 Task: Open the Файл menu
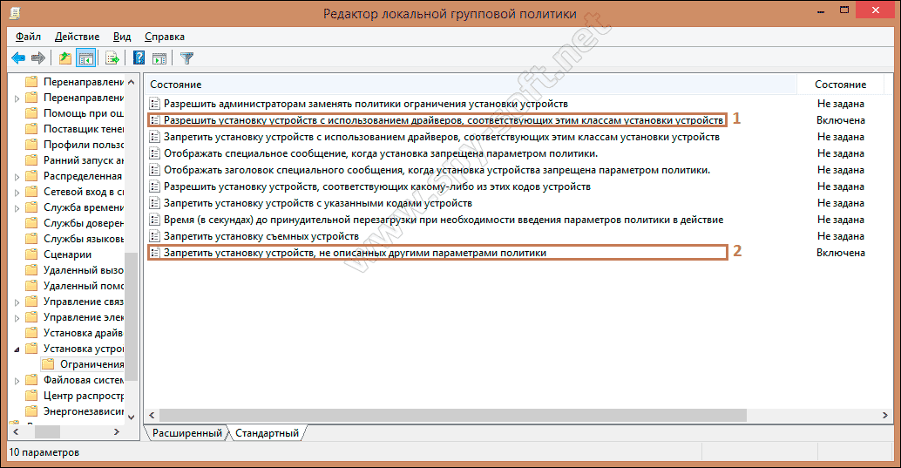click(28, 37)
